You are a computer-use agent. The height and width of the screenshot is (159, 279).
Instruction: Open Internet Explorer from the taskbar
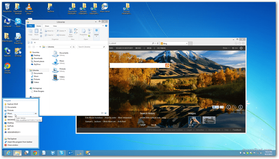(8, 153)
